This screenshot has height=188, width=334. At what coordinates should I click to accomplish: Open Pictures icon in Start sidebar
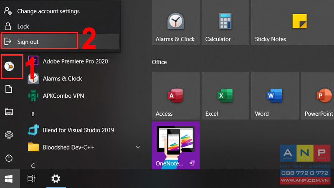tap(9, 112)
